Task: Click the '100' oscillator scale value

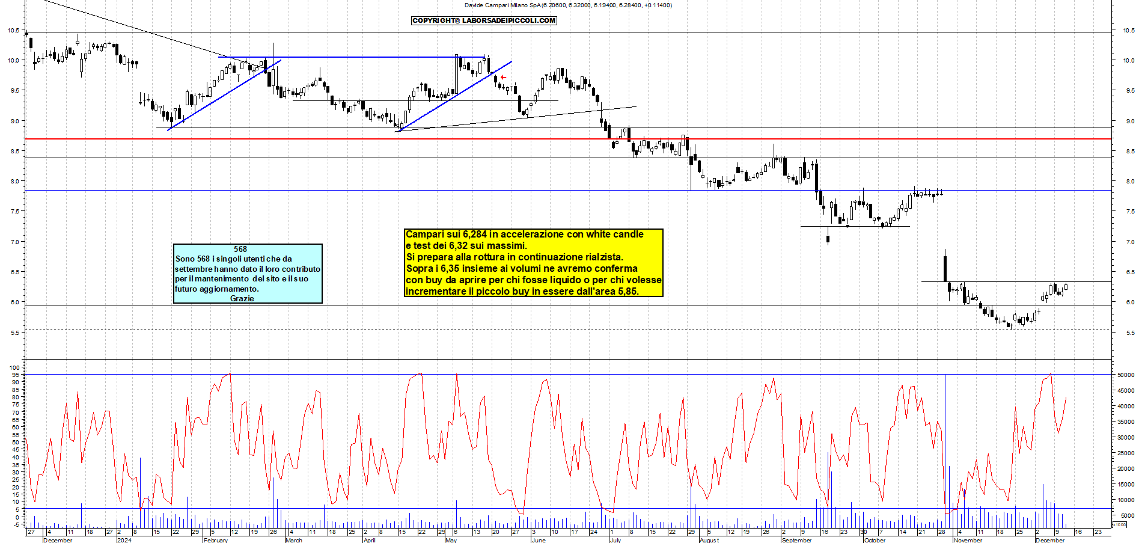Action: click(x=15, y=367)
